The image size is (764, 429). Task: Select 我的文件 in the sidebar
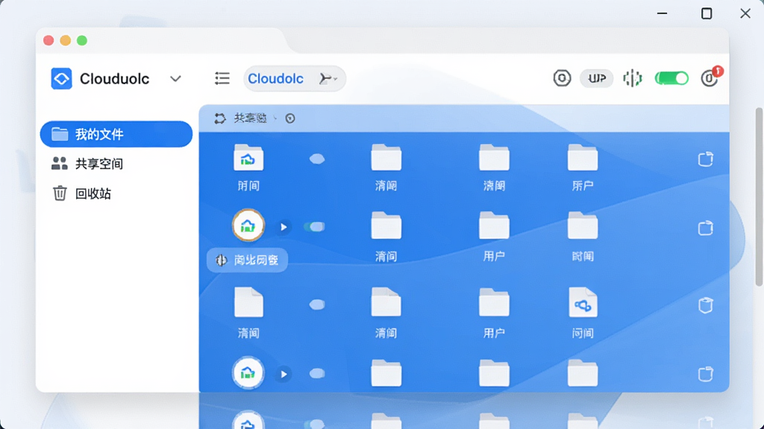[116, 134]
